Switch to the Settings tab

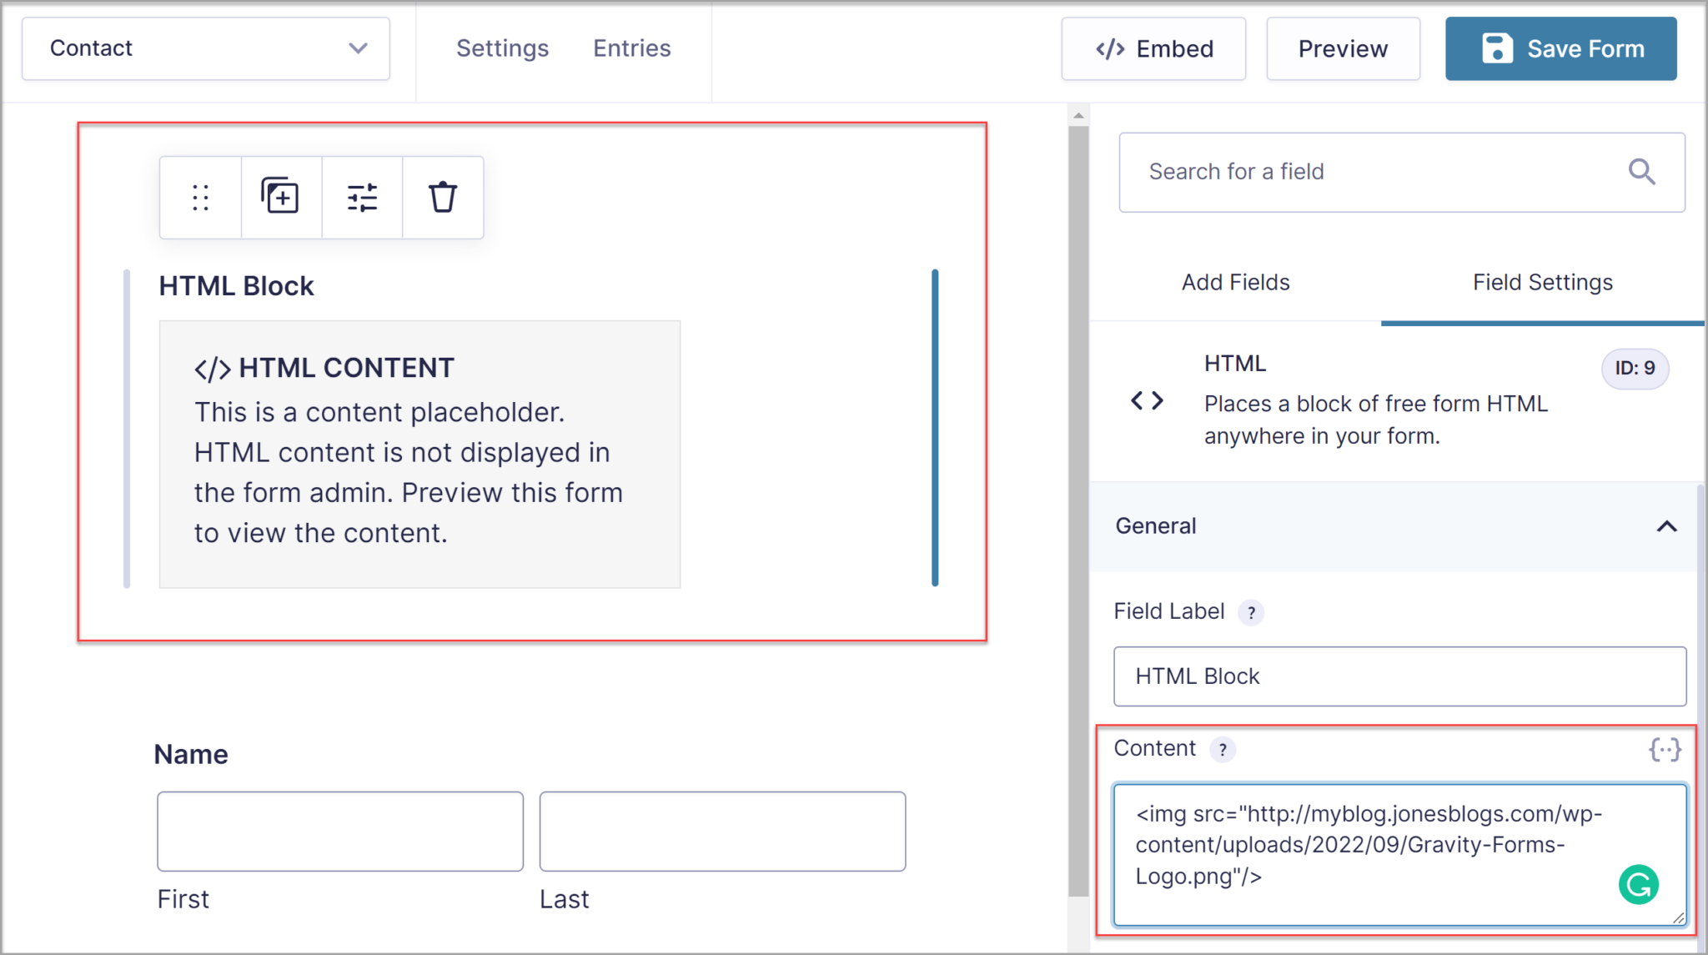click(x=502, y=48)
